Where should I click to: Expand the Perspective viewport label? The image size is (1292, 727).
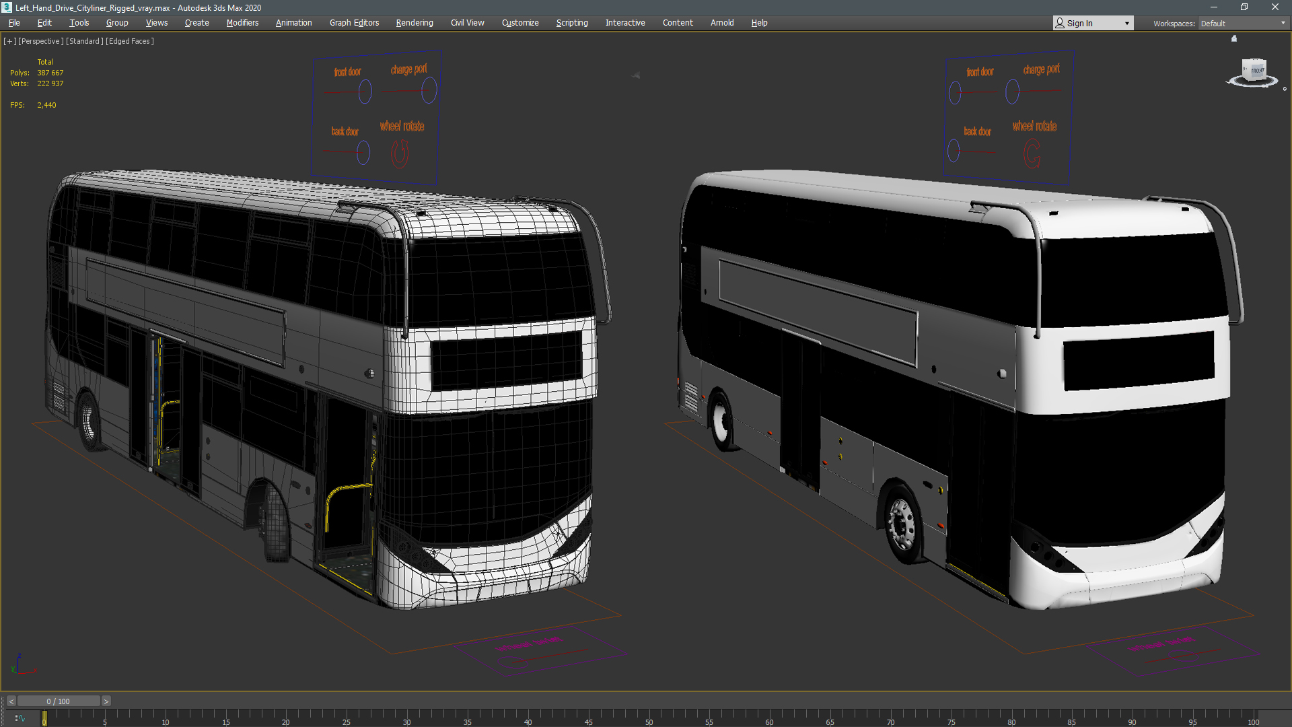40,41
